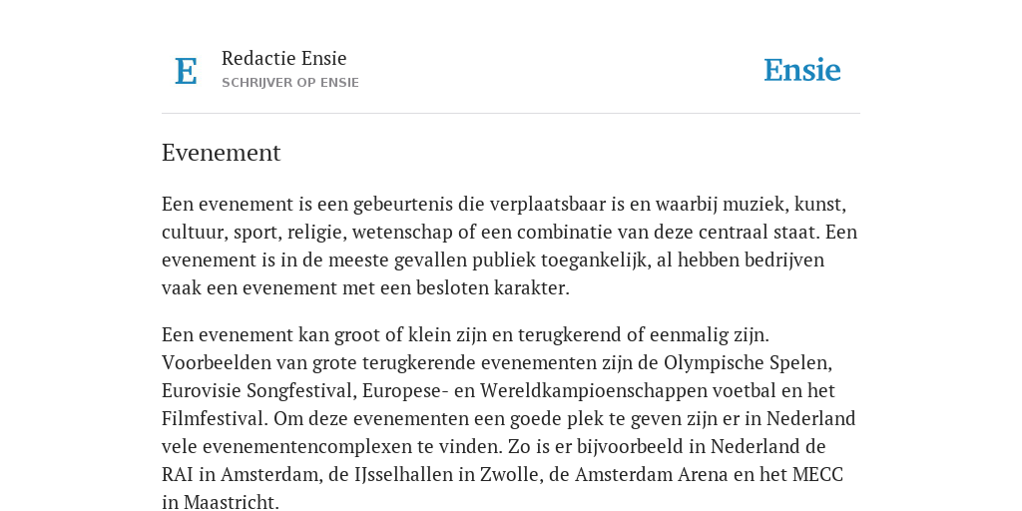1022x511 pixels.
Task: Click the paragraph starting 'Een evenement is een gebeurtenis'
Action: pyautogui.click(x=510, y=246)
